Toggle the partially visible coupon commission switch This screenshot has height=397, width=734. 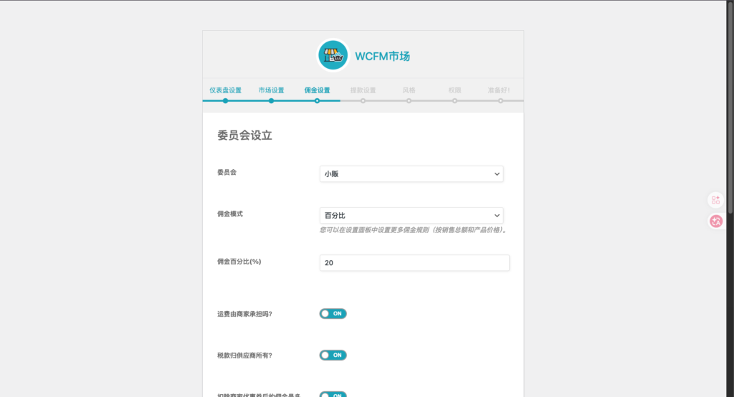333,394
